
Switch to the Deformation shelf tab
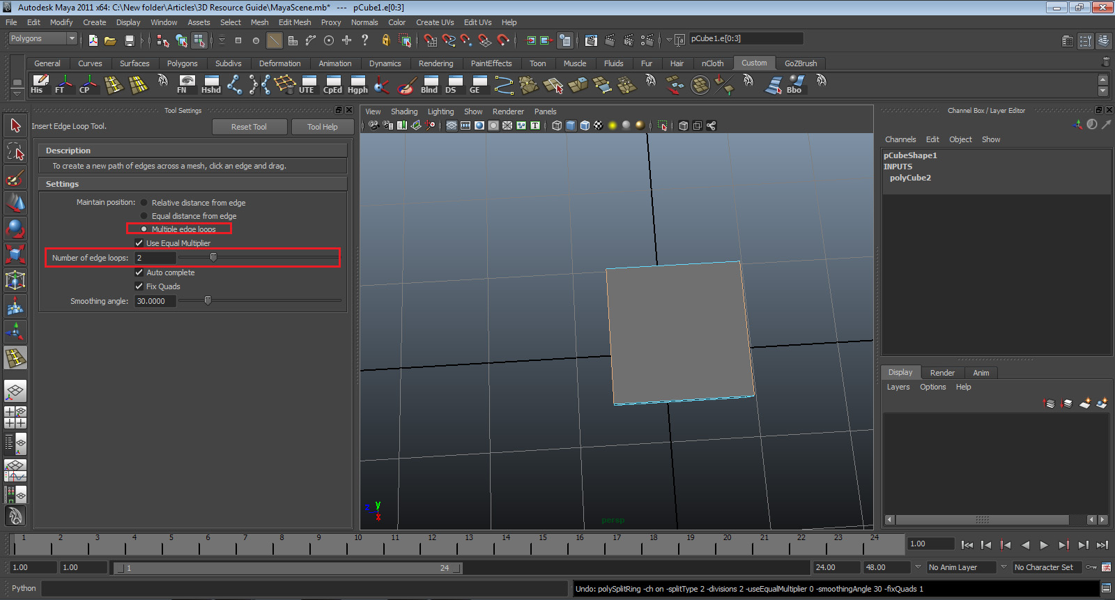point(279,63)
